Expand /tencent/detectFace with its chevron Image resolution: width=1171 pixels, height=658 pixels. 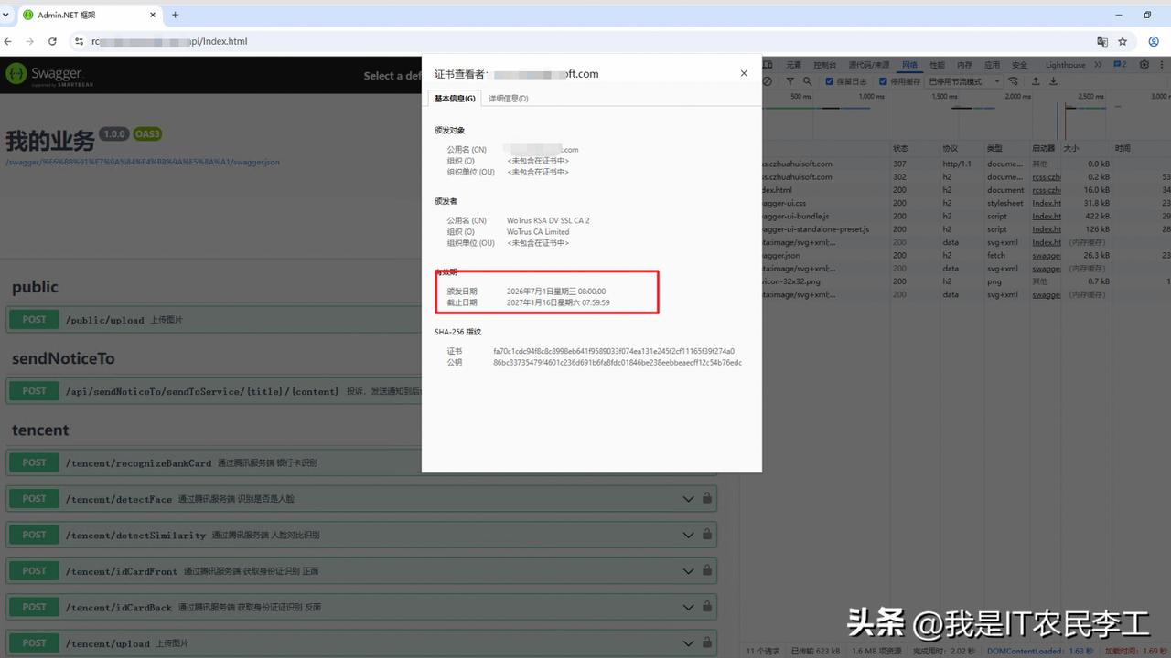pos(689,499)
